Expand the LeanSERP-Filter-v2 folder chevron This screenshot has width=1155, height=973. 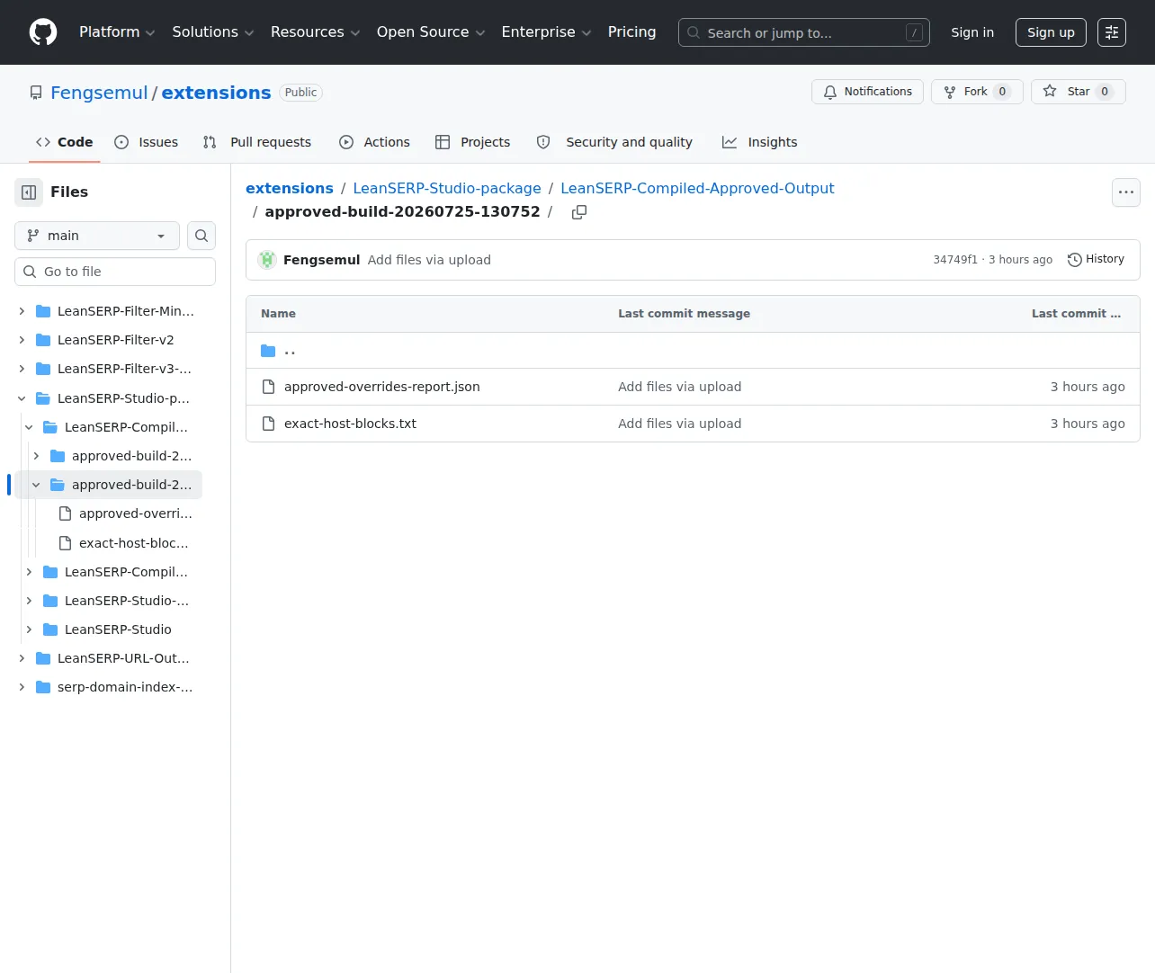[22, 340]
